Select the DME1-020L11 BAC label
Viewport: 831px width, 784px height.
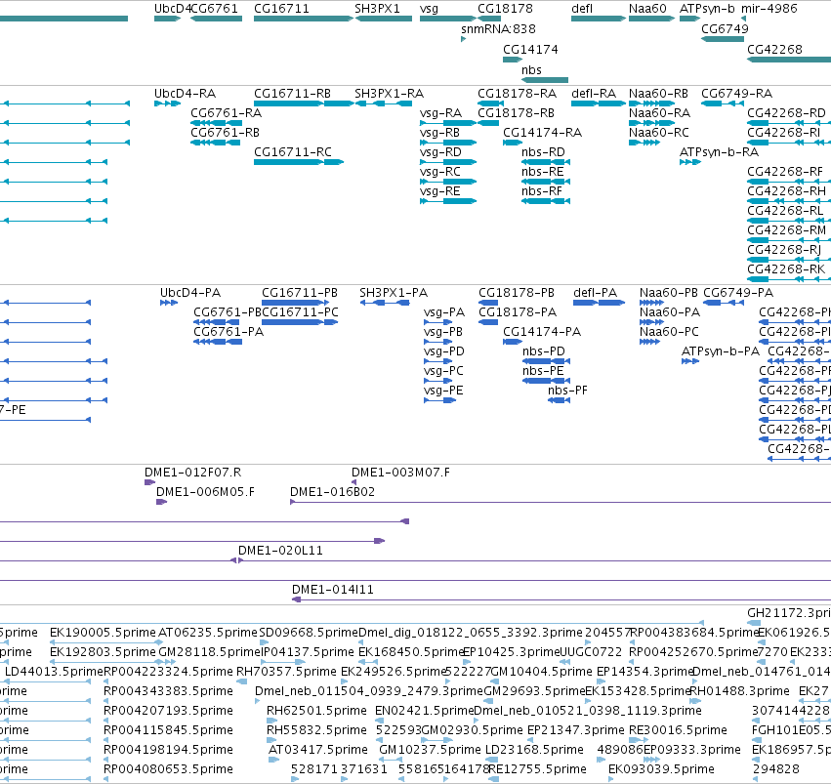click(x=280, y=551)
